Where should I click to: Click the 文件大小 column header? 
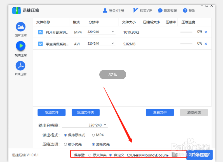(129, 22)
